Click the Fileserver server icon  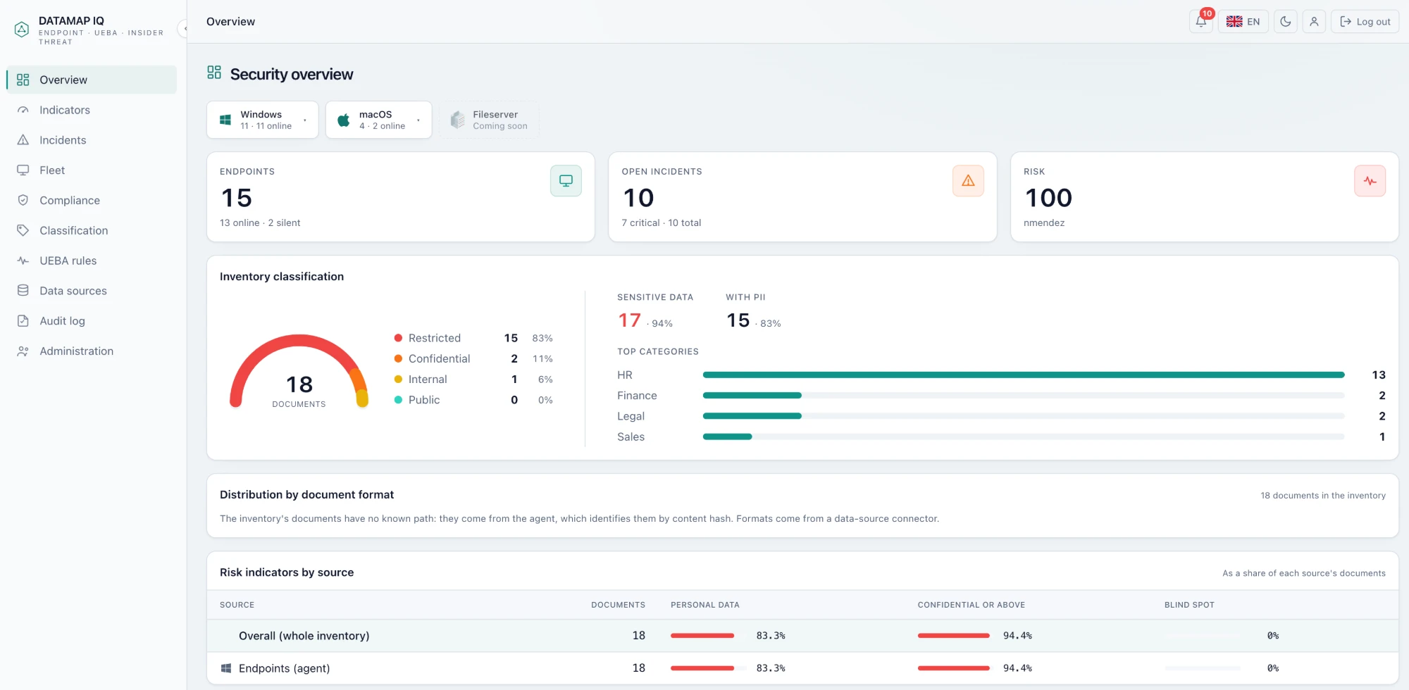458,120
